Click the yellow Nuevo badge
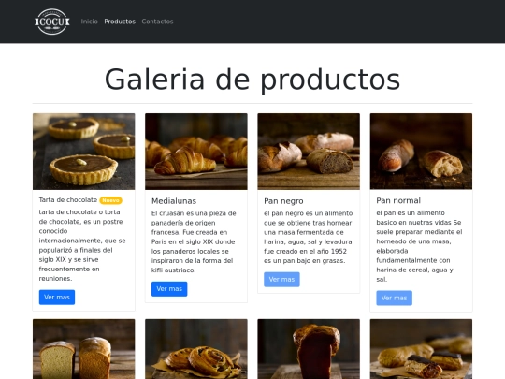Image resolution: width=505 pixels, height=379 pixels. pyautogui.click(x=110, y=200)
